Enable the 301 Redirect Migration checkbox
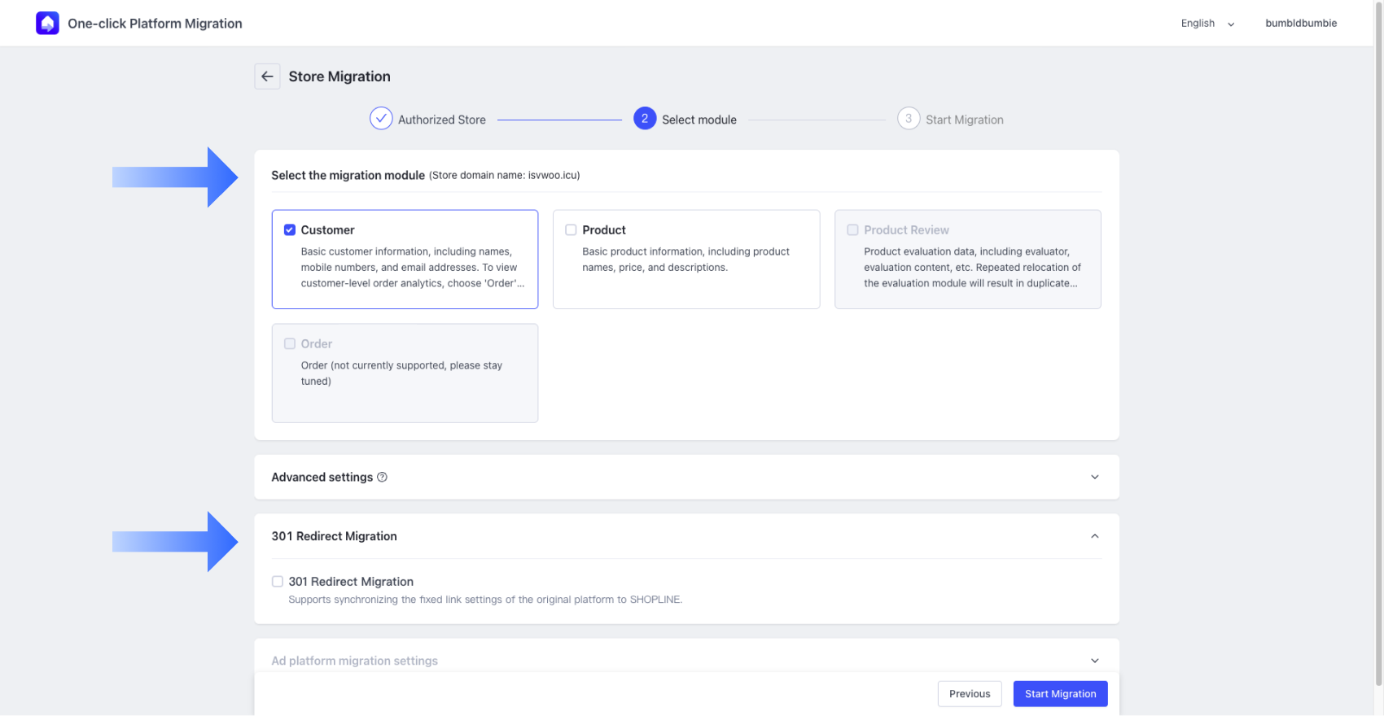1384x716 pixels. point(278,582)
